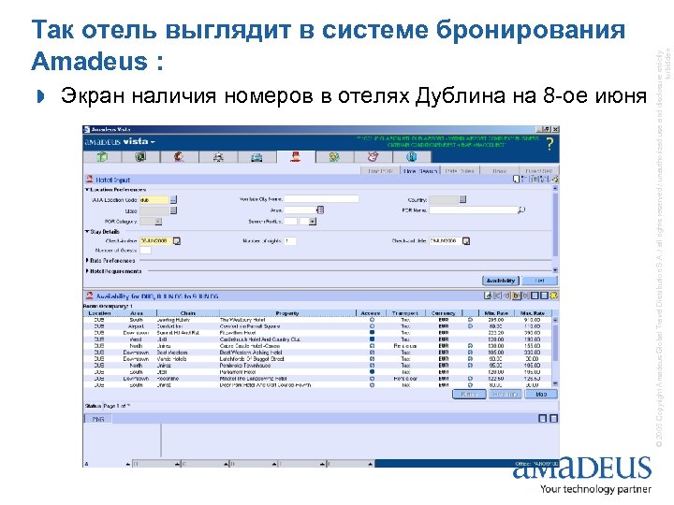Click the POR Name input field
674x505 pixels.
coord(474,210)
